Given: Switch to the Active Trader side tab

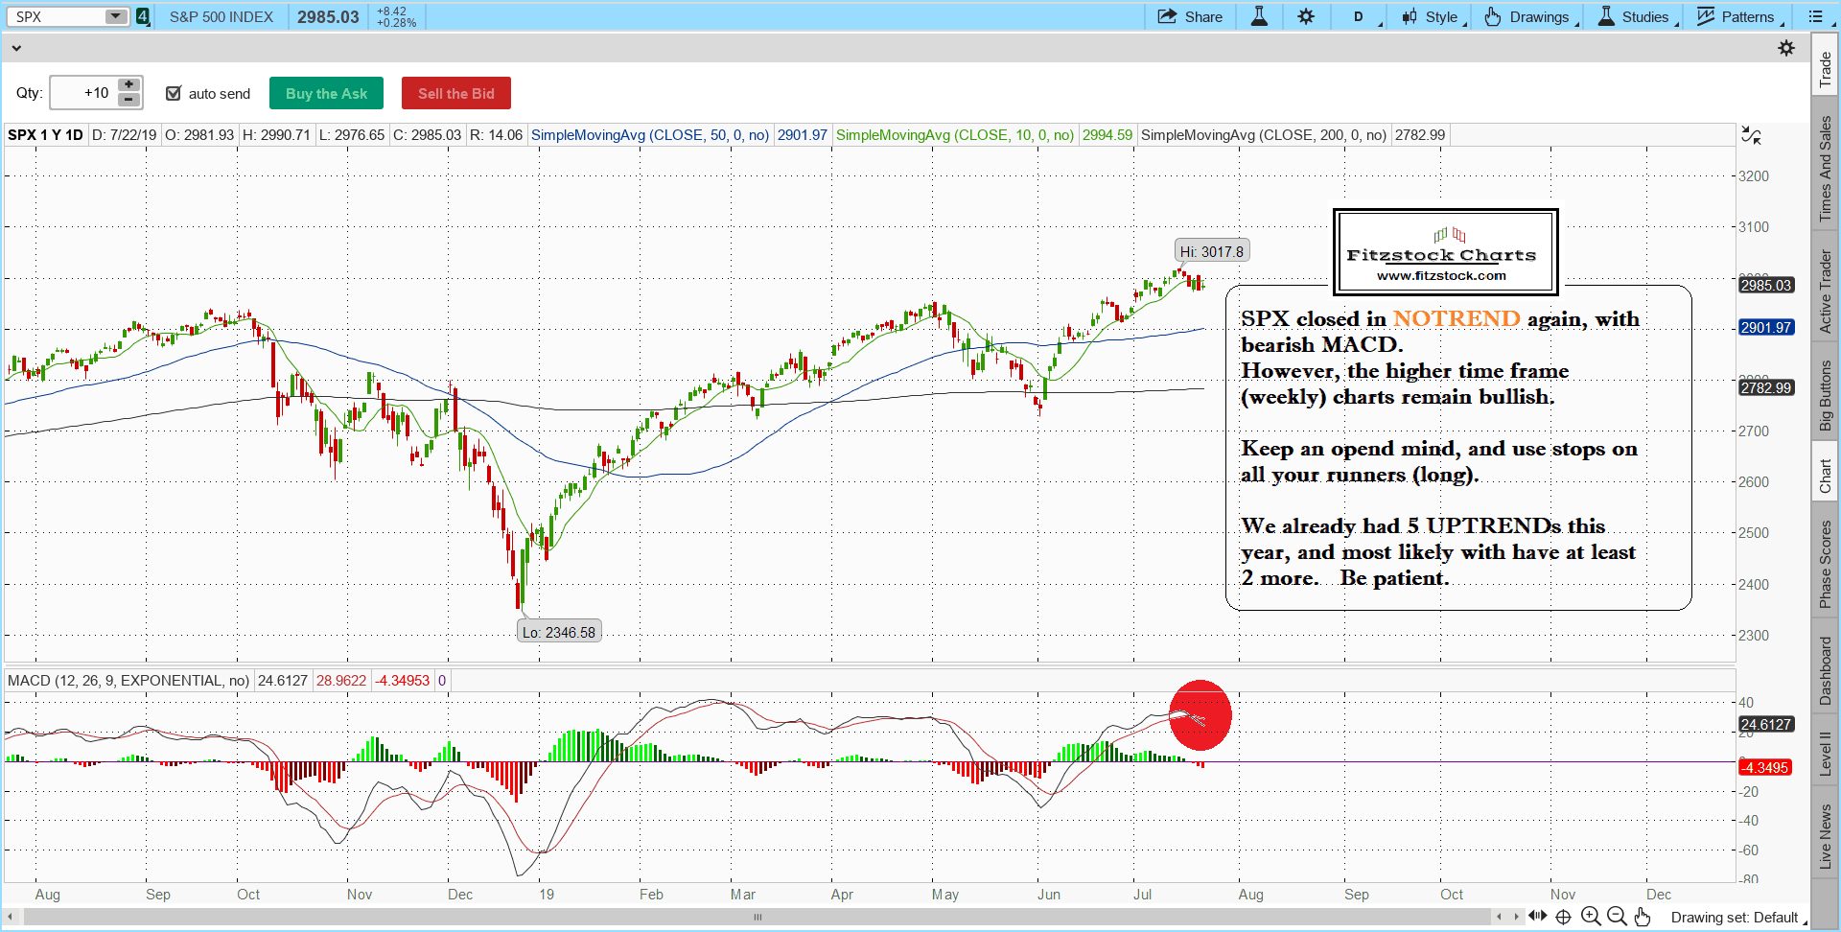Looking at the screenshot, I should click(x=1825, y=291).
